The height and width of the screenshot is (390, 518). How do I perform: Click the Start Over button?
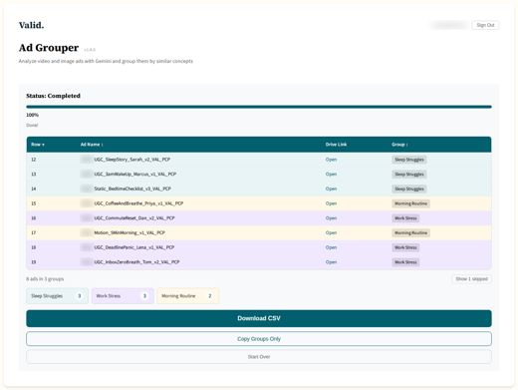tap(259, 357)
